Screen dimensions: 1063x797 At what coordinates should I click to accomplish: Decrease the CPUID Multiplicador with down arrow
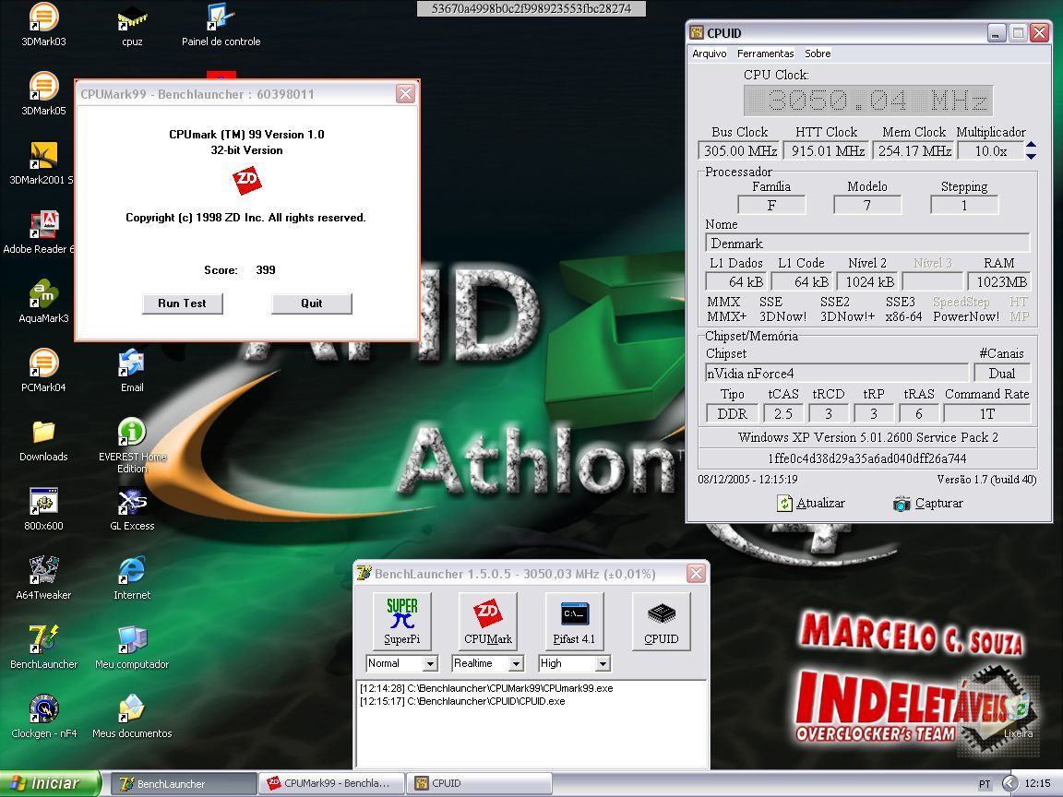[x=1031, y=157]
